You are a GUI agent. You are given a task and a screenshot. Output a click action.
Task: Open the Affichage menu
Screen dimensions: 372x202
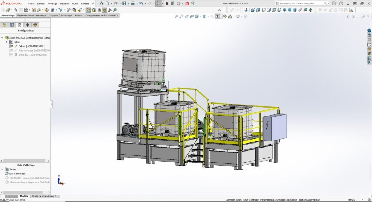[x=52, y=3]
